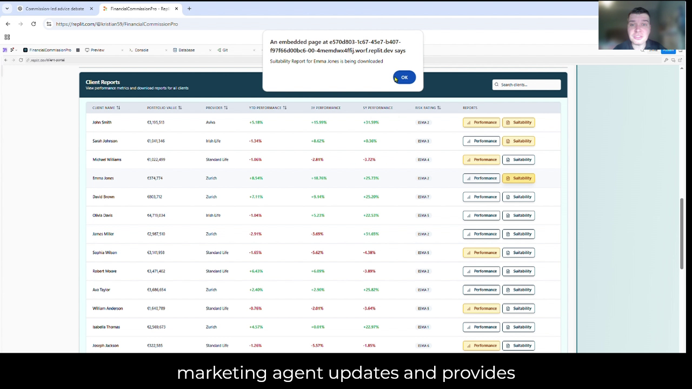Sort table by Client Name column
Screen dimensions: 692x389
[106, 108]
